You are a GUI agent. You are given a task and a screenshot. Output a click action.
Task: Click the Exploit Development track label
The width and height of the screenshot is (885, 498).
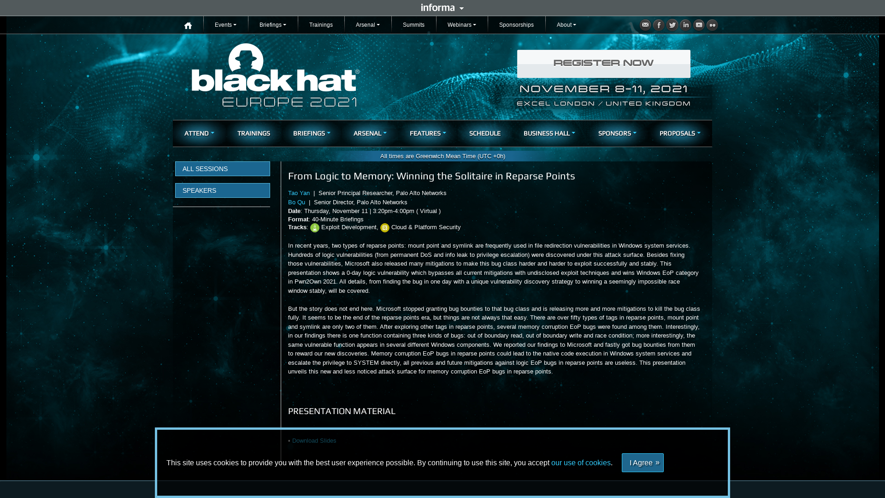click(x=348, y=227)
